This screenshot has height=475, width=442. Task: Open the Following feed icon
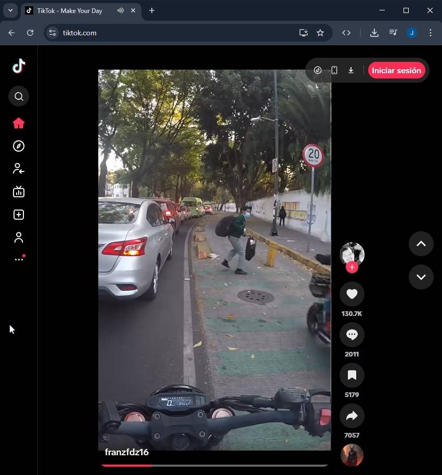19,168
